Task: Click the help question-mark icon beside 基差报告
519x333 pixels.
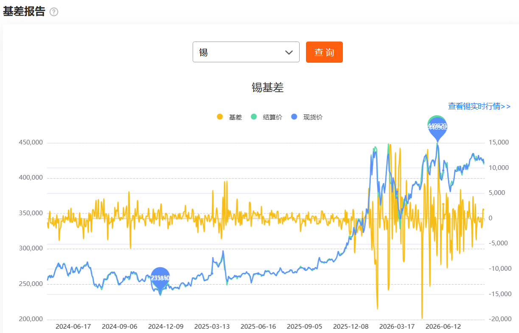Action: pos(54,12)
